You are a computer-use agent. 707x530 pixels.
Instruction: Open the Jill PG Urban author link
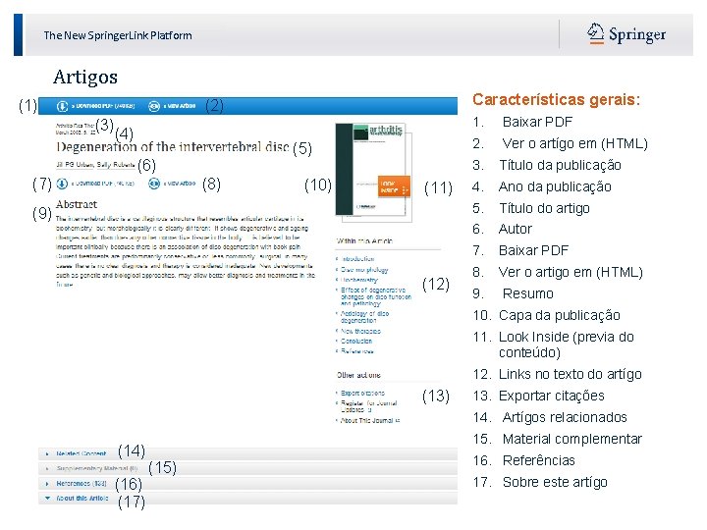point(75,165)
